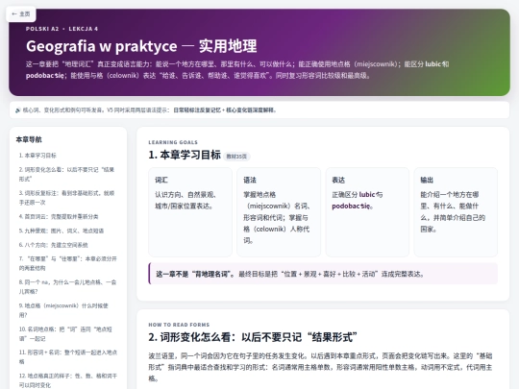Screen dimensions: 519x389
Task: Go to nav item 10 名词地点格
Action: coord(65,333)
